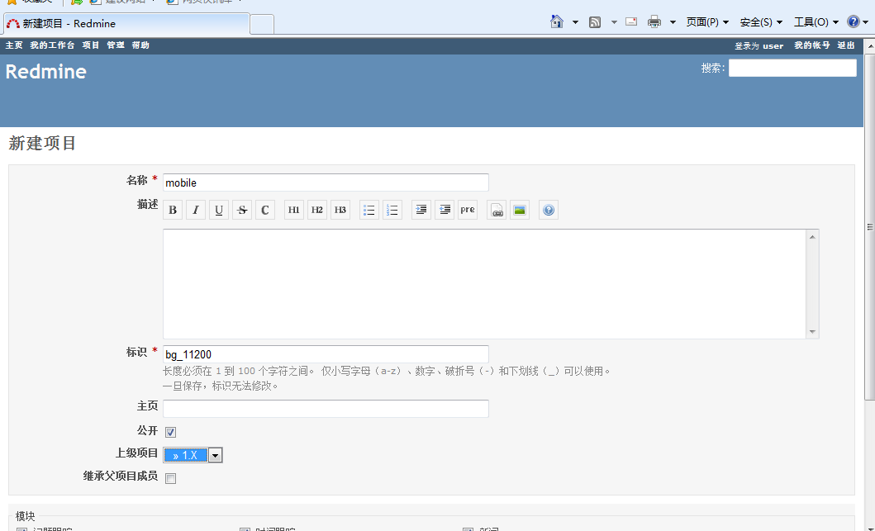Remove quote outdent icon
The width and height of the screenshot is (875, 531).
point(445,210)
